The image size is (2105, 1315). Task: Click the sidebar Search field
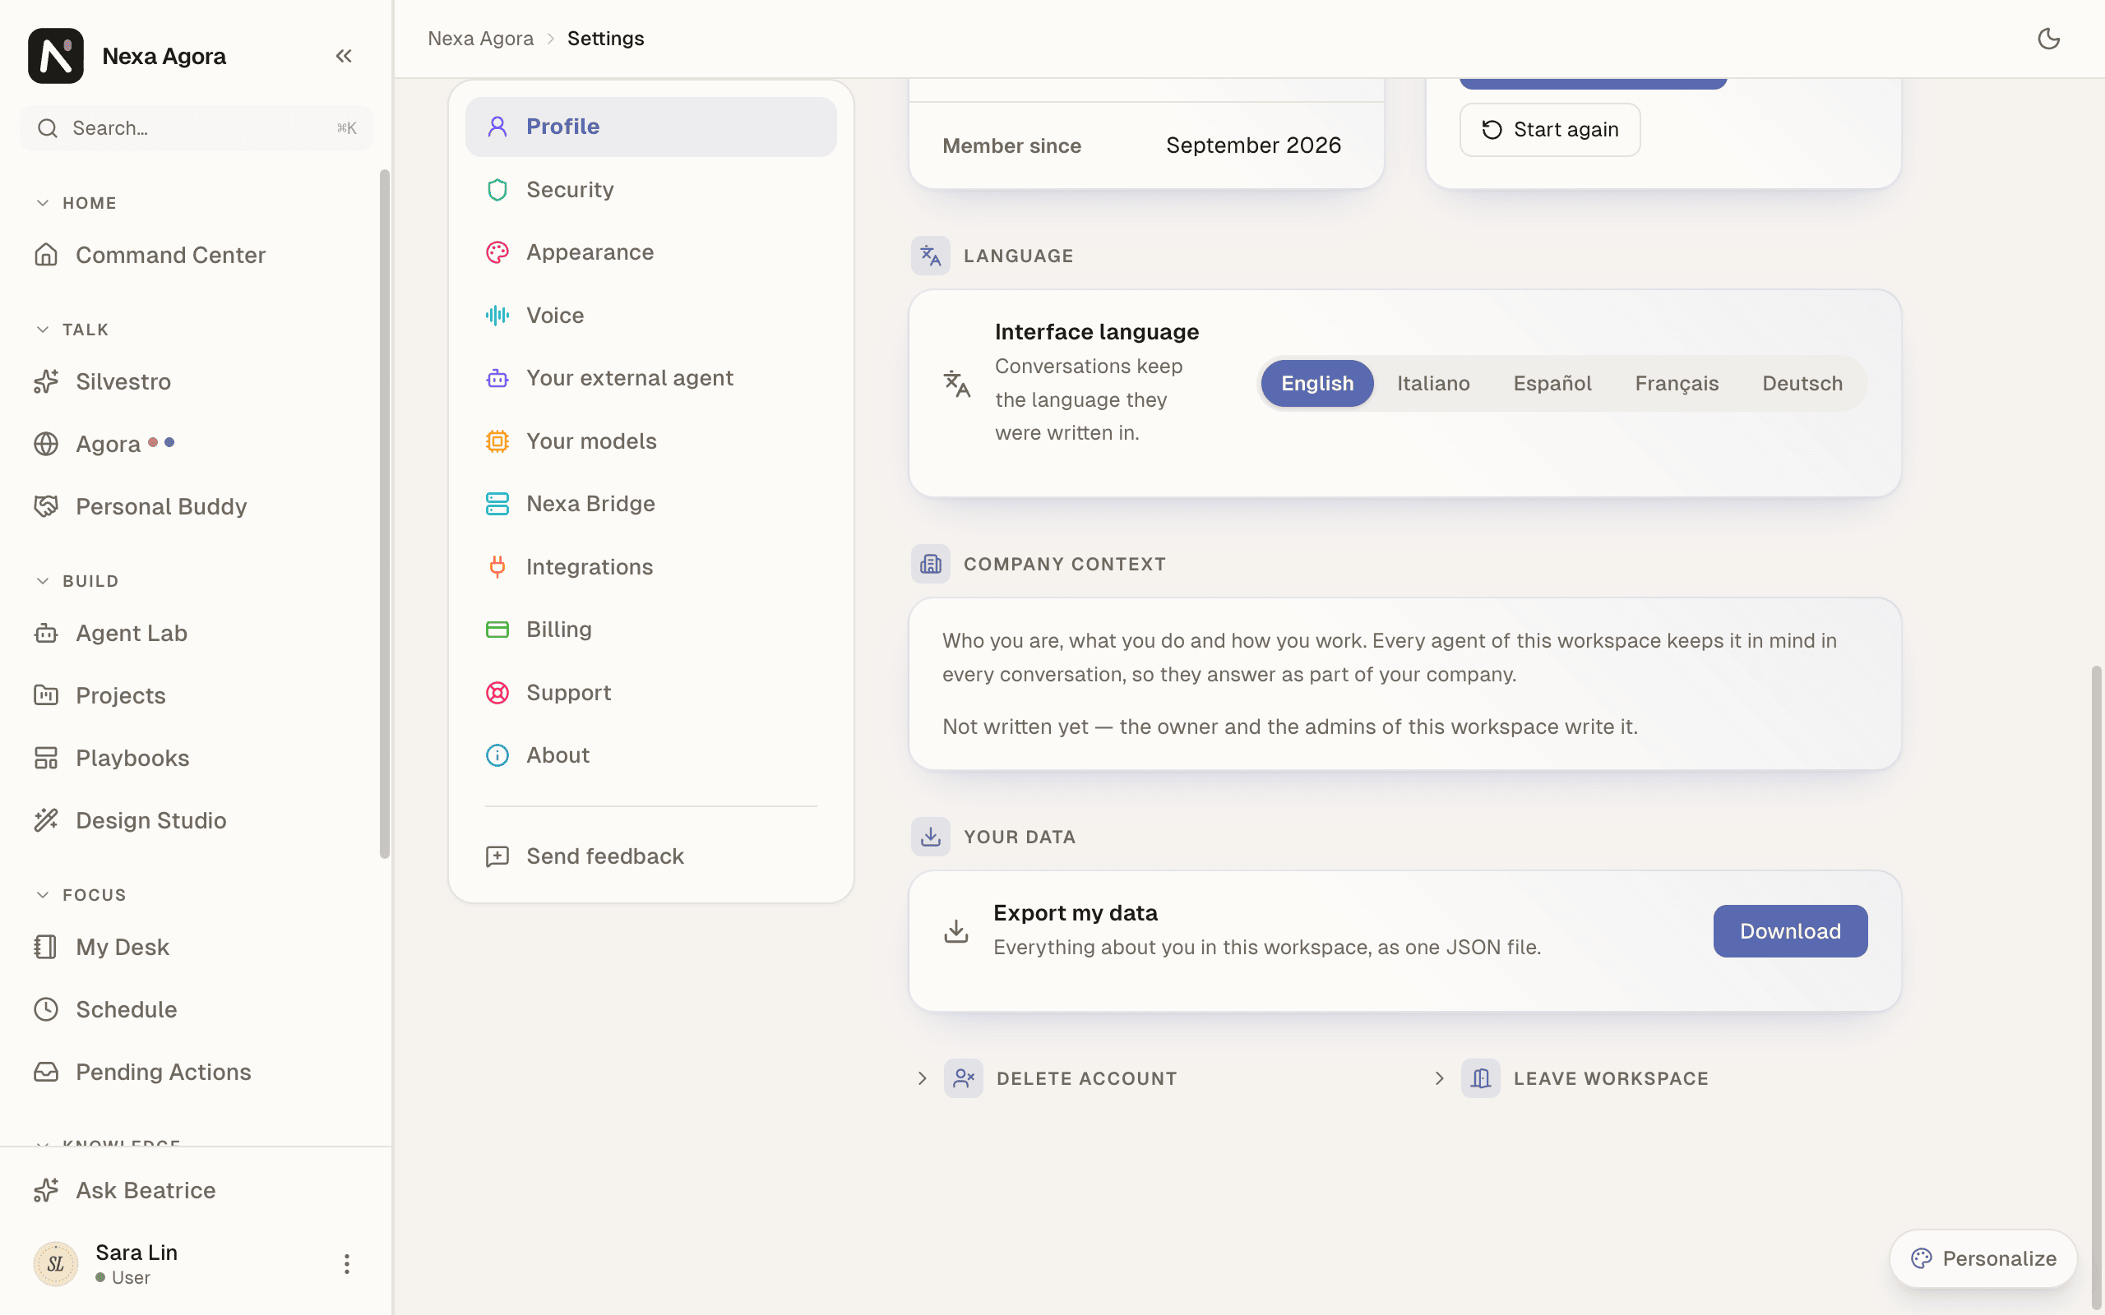tap(197, 128)
